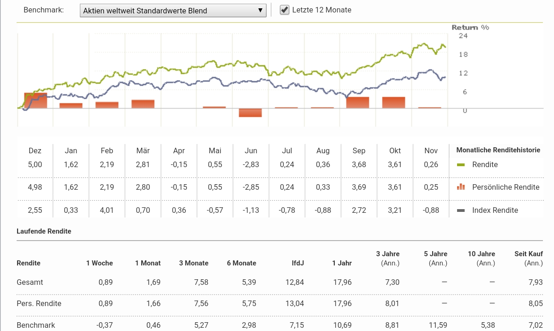Click the green Rendite legend icon
The height and width of the screenshot is (331, 554).
click(x=460, y=165)
